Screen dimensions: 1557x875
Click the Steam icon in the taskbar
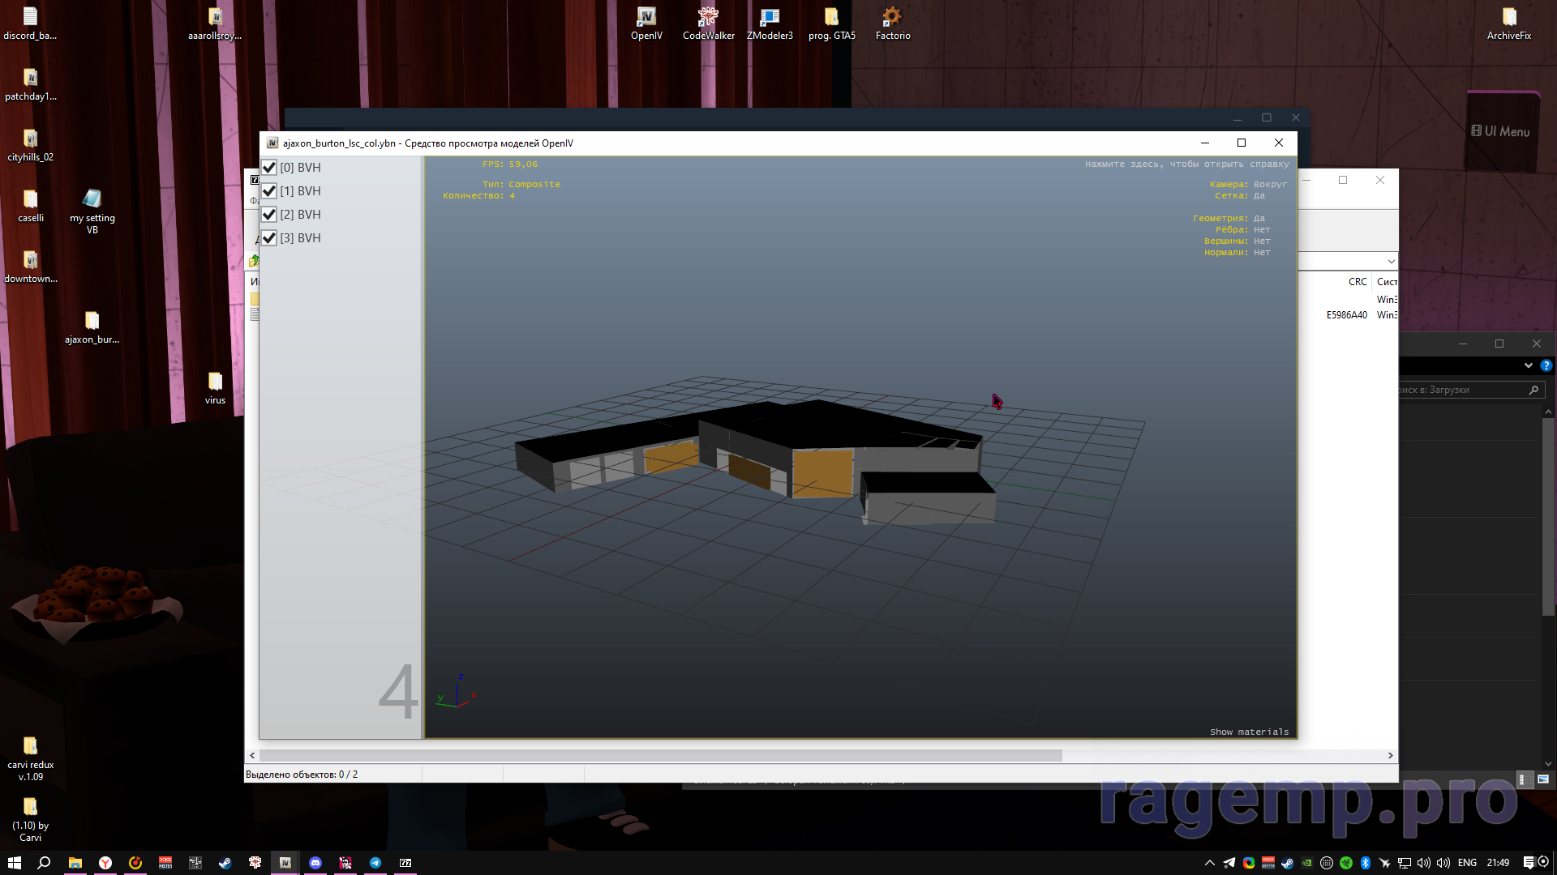(x=225, y=863)
